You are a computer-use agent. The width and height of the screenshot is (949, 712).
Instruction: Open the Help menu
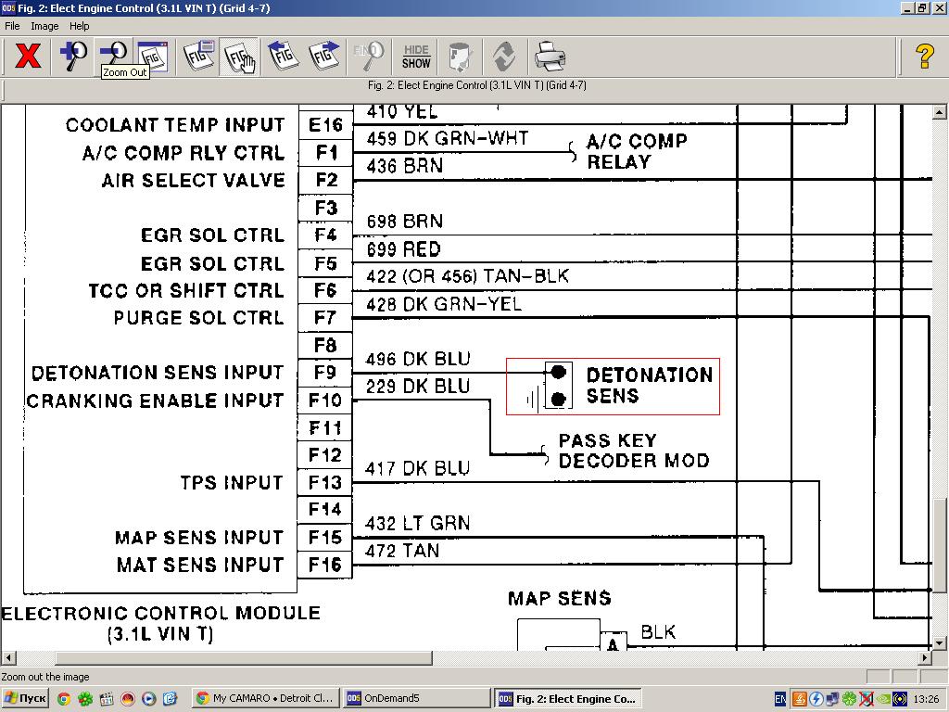(x=80, y=26)
